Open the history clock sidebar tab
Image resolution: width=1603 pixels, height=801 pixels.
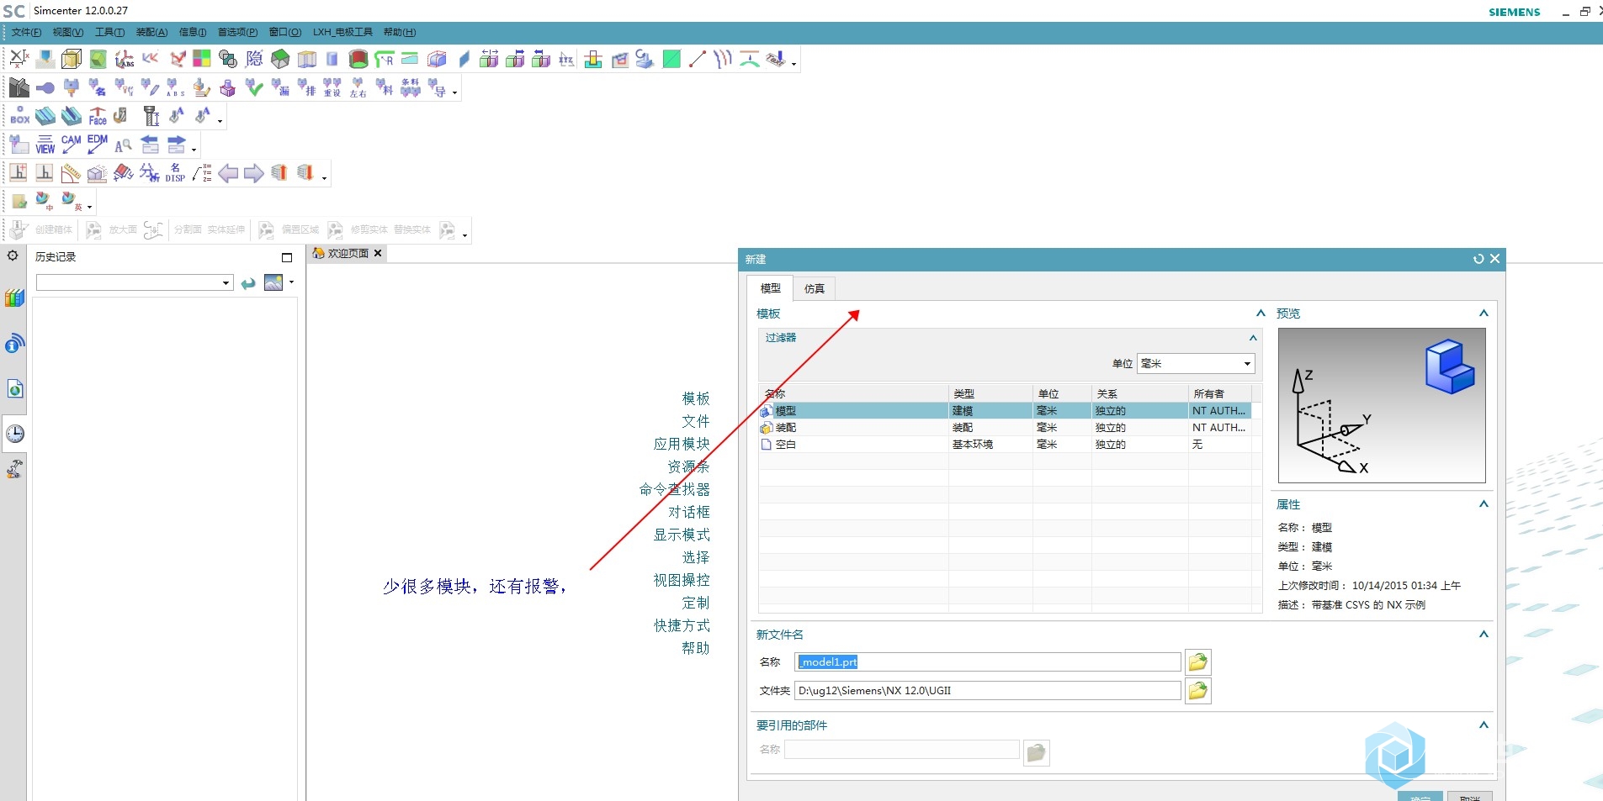15,434
